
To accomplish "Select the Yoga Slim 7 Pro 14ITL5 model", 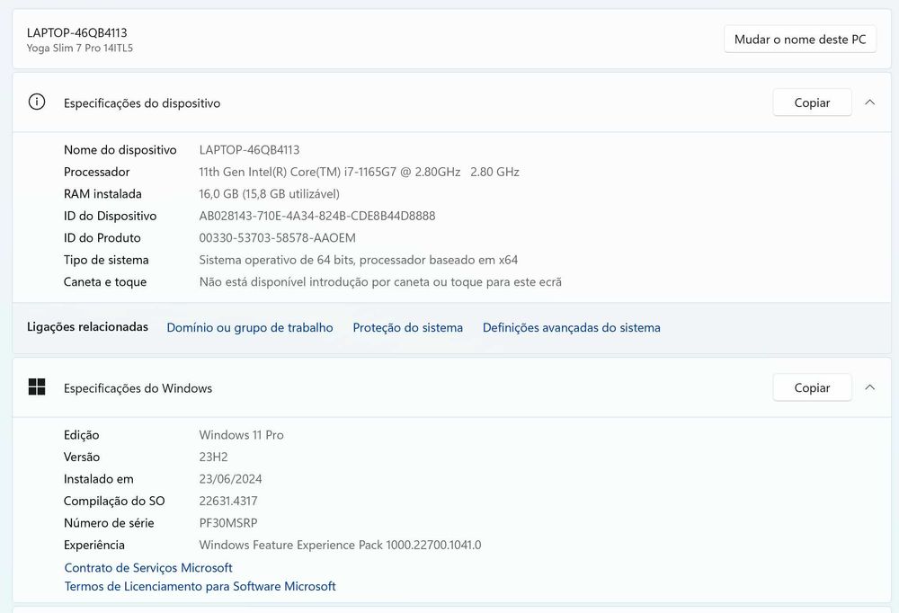I will [x=80, y=49].
